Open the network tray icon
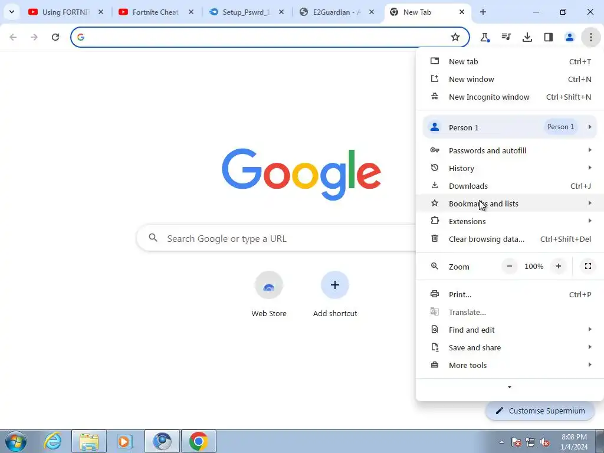This screenshot has width=604, height=453. pos(530,442)
